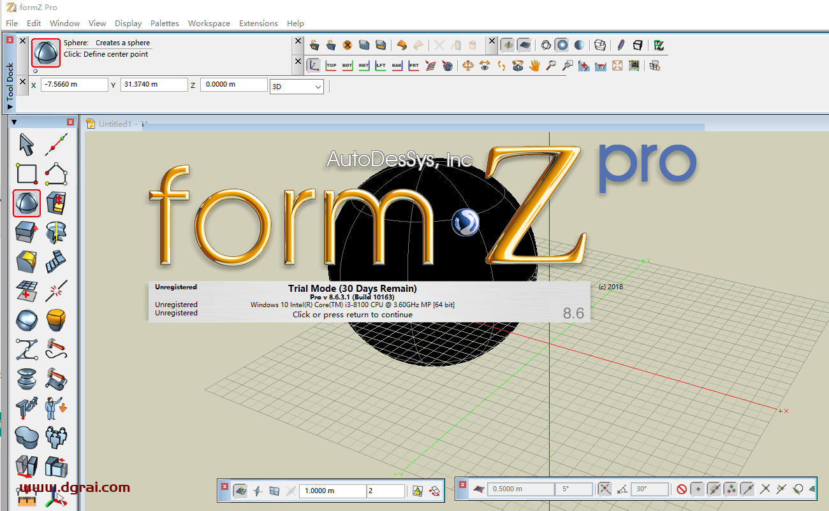Choose the Rectangle drawing tool
The height and width of the screenshot is (511, 829).
coord(26,174)
